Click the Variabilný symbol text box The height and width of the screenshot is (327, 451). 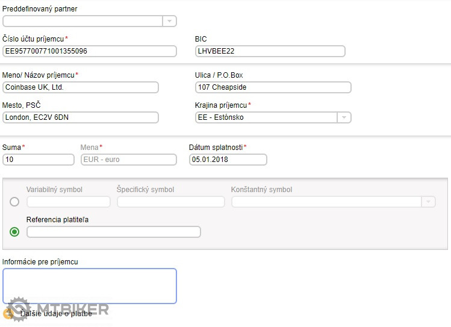pos(69,202)
